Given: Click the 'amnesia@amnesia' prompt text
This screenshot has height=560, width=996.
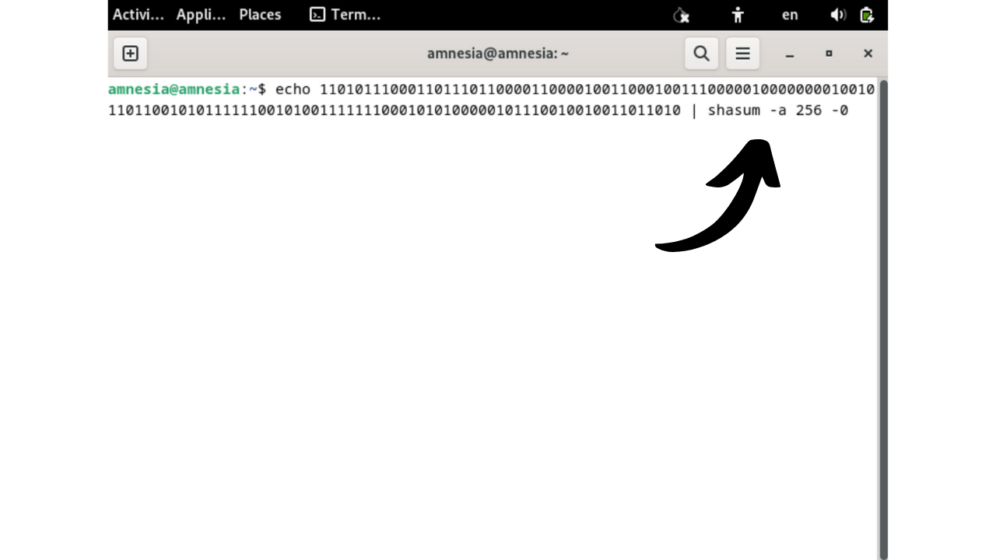Looking at the screenshot, I should [174, 89].
